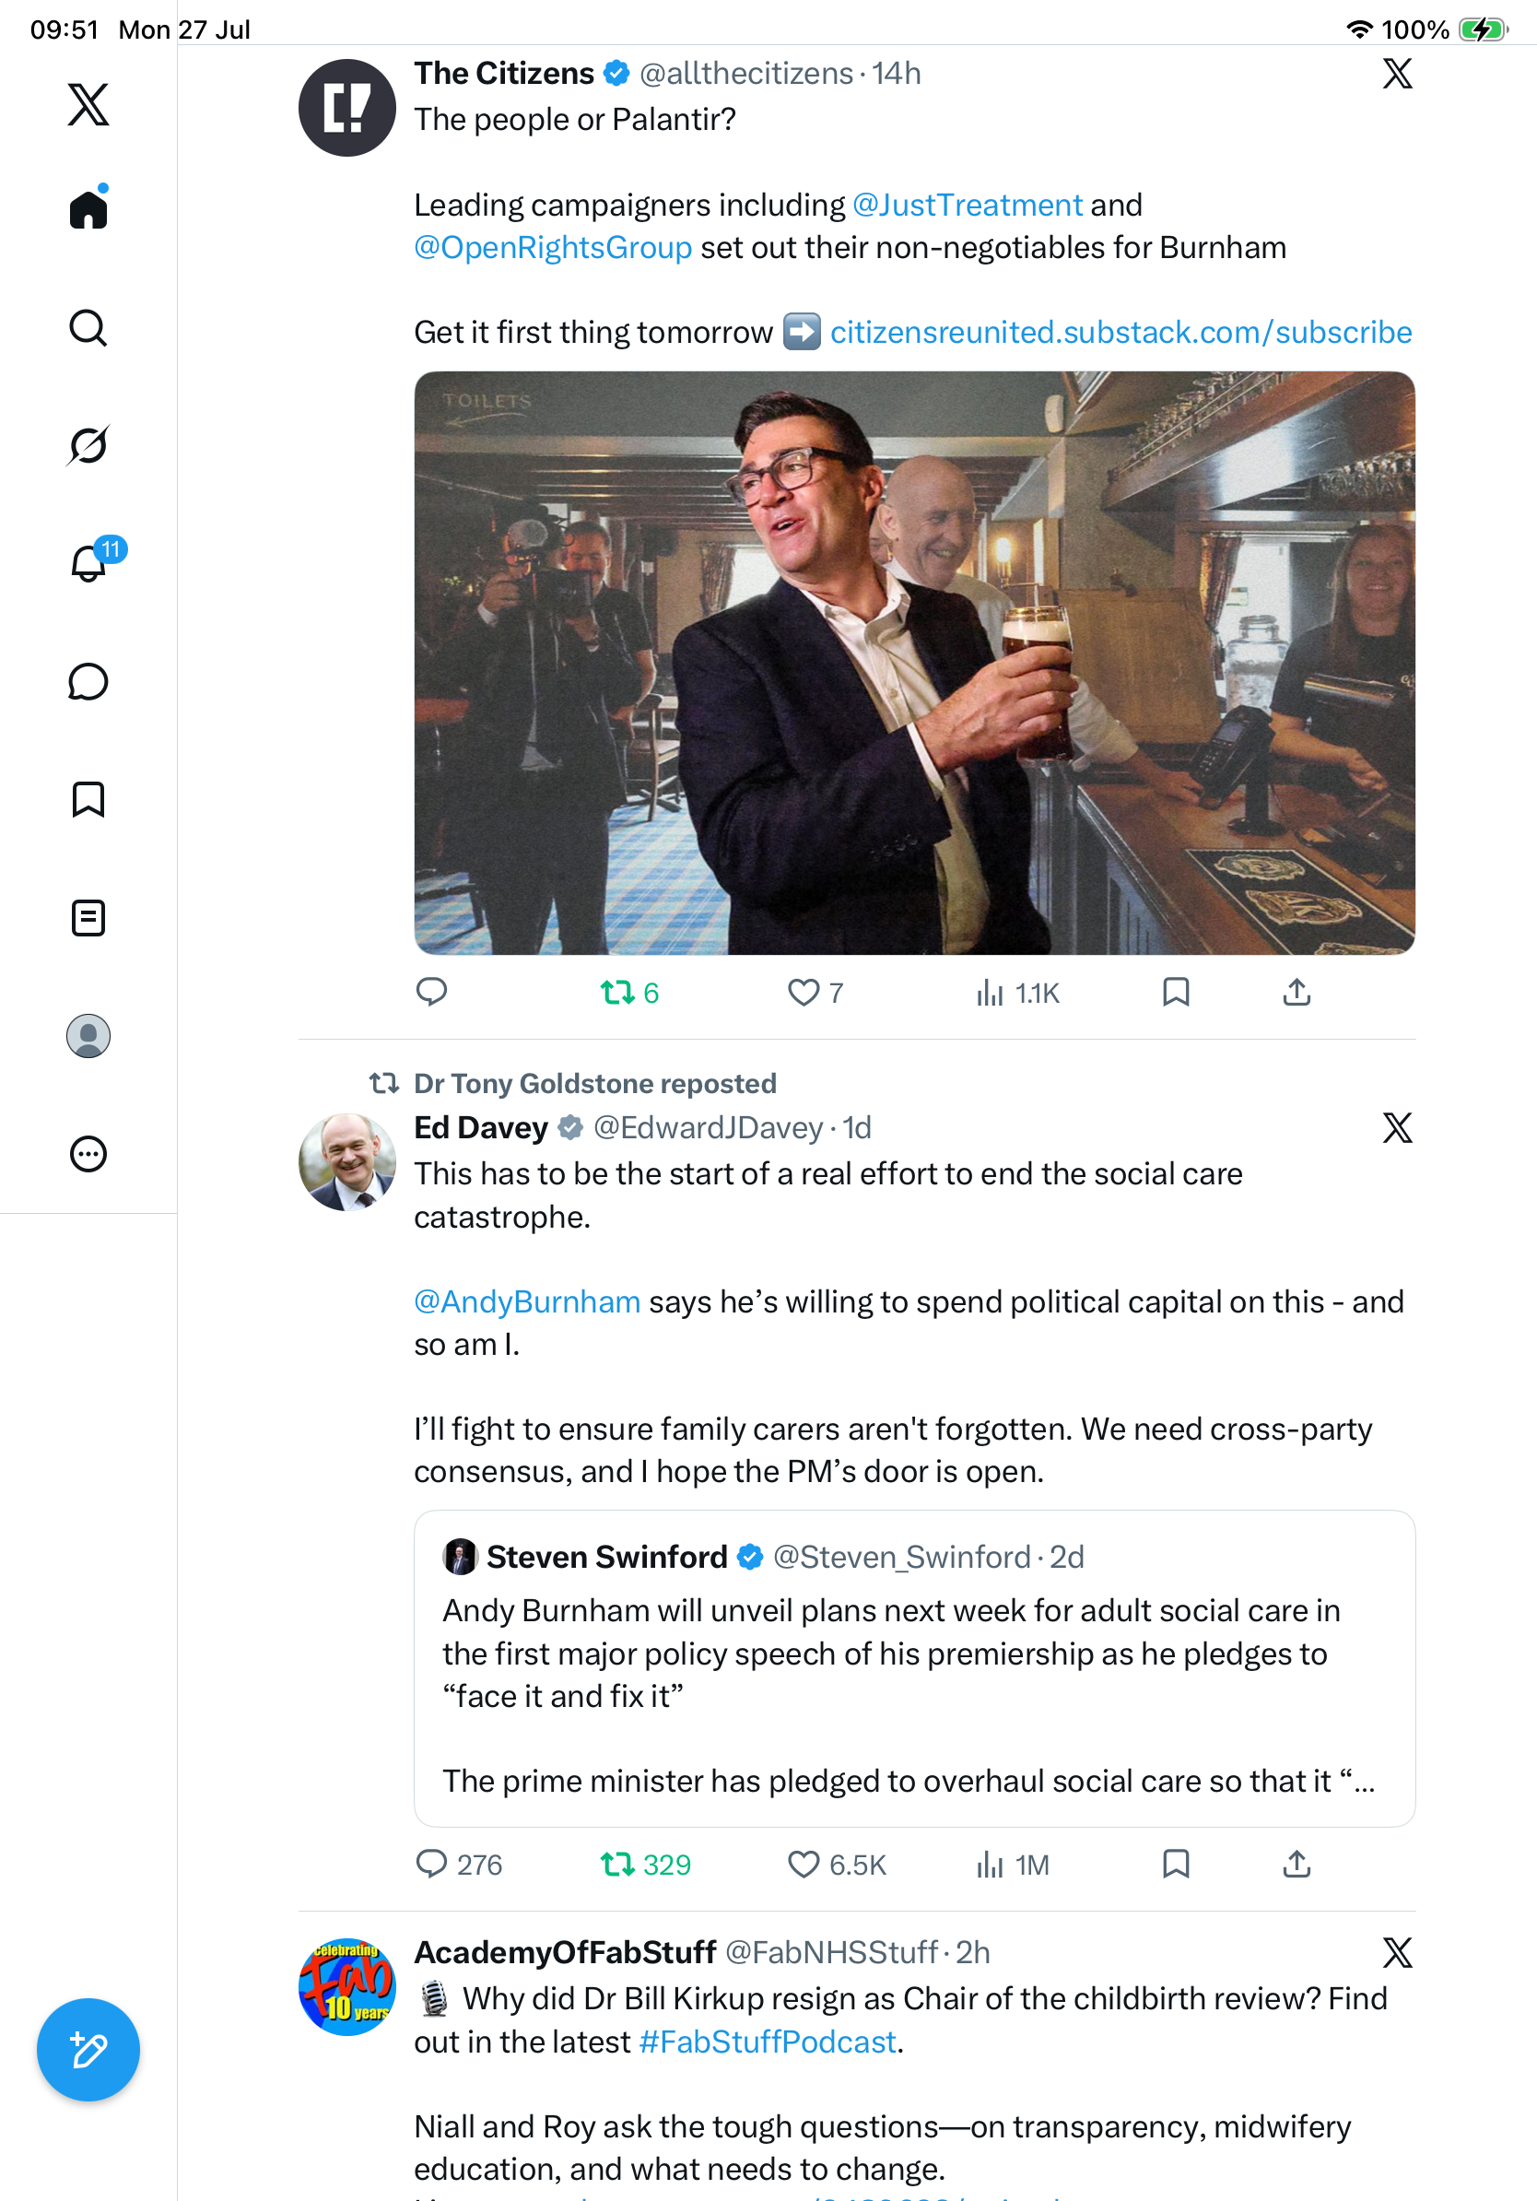The height and width of the screenshot is (2201, 1537).
Task: Open the profile avatar icon
Action: pos(88,1036)
